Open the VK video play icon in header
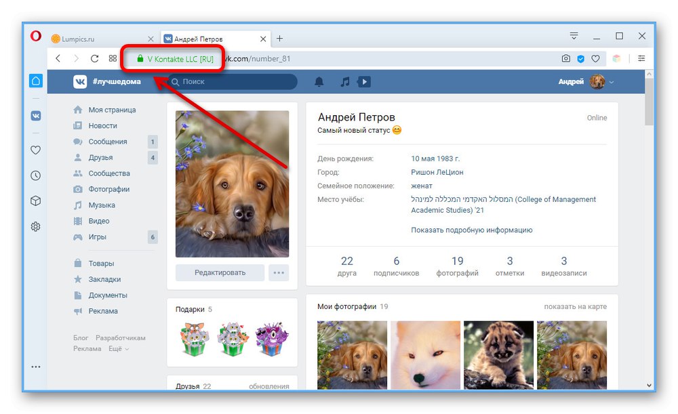678x414 pixels. 364,82
